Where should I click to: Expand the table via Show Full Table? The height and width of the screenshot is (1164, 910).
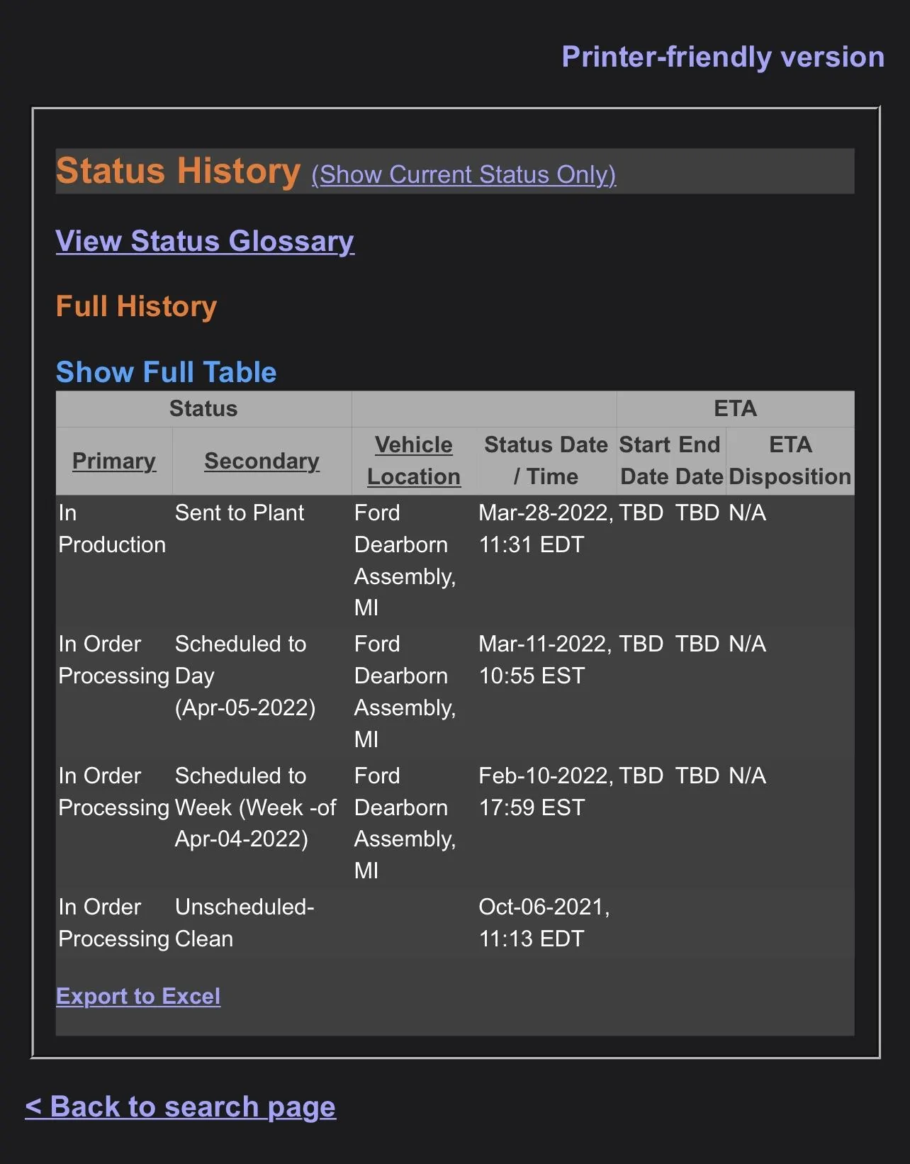pyautogui.click(x=166, y=372)
